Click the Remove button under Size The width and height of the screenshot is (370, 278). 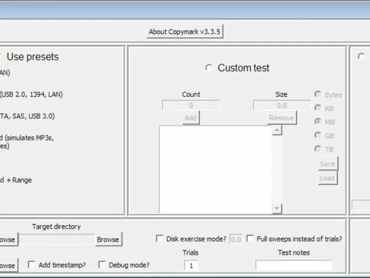pos(282,118)
